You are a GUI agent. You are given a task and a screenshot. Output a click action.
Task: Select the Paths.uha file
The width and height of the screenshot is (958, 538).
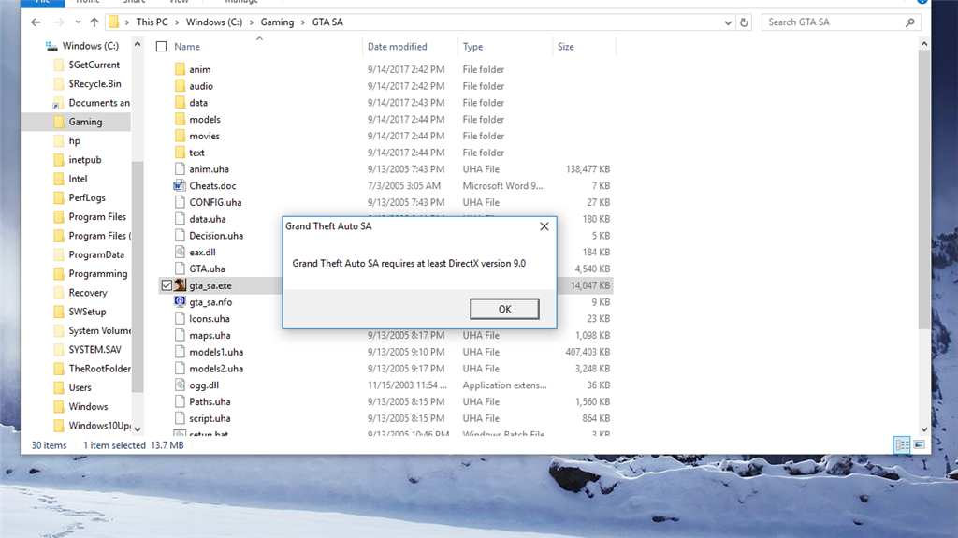(210, 401)
